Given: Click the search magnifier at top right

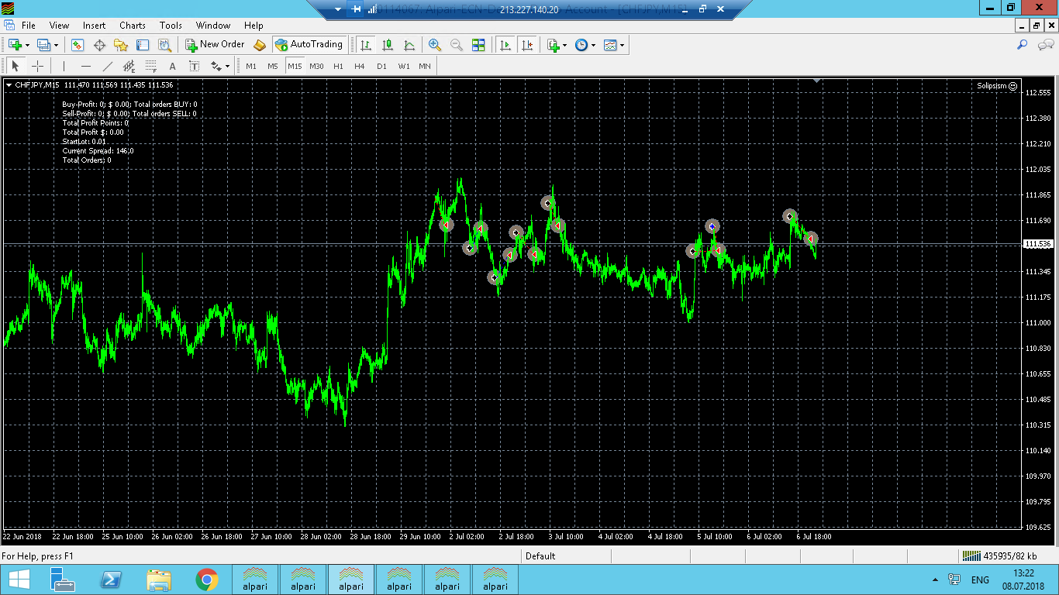Looking at the screenshot, I should (x=1023, y=45).
